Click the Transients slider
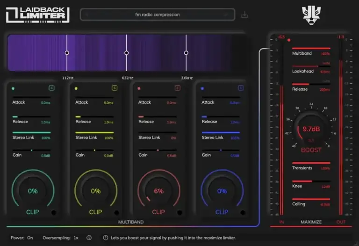 tap(311, 163)
